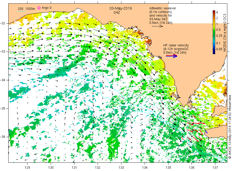
Task: Click the longitude label 136
Action: point(192,168)
